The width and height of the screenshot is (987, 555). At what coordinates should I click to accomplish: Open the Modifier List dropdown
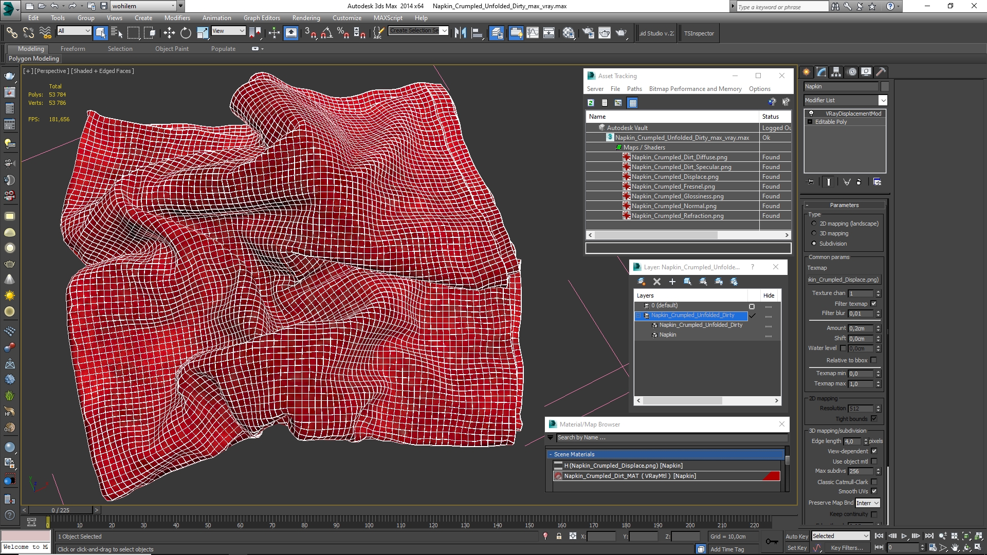click(x=883, y=100)
